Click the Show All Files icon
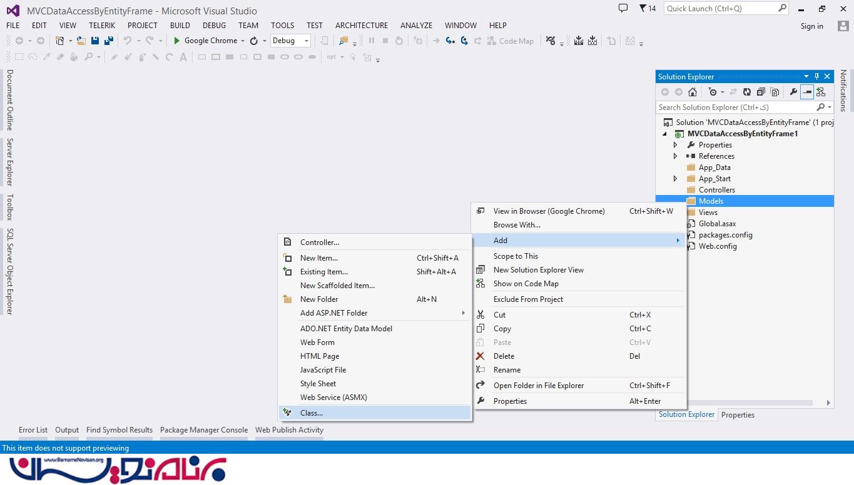854x485 pixels. point(775,92)
